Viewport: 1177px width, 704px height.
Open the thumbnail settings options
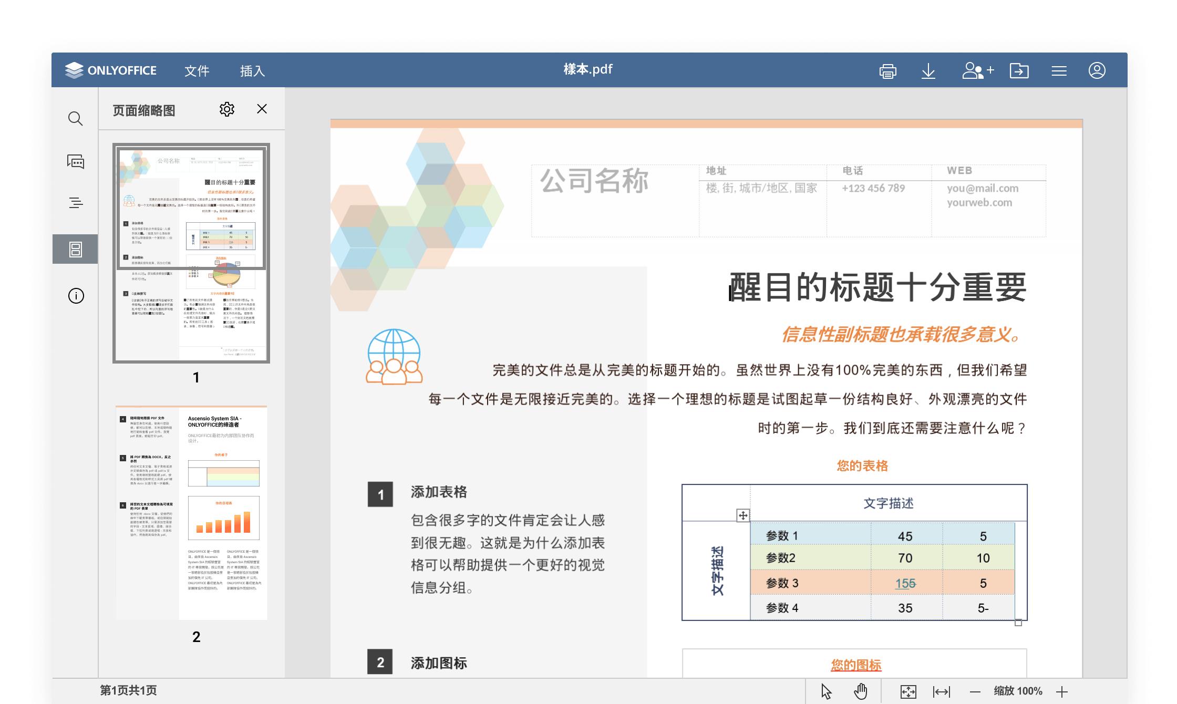[x=227, y=110]
